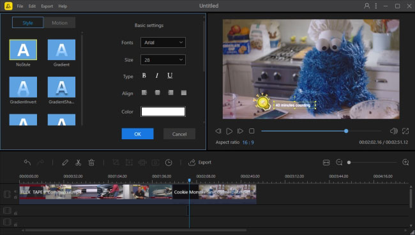
Task: Open the Help menu
Action: click(x=63, y=6)
